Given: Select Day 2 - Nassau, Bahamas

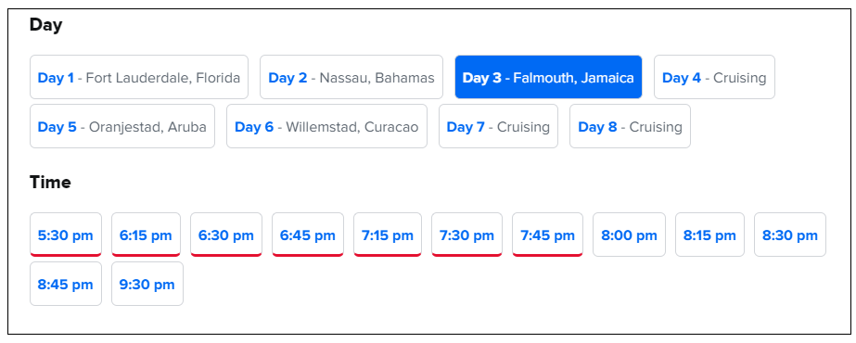Looking at the screenshot, I should (351, 77).
